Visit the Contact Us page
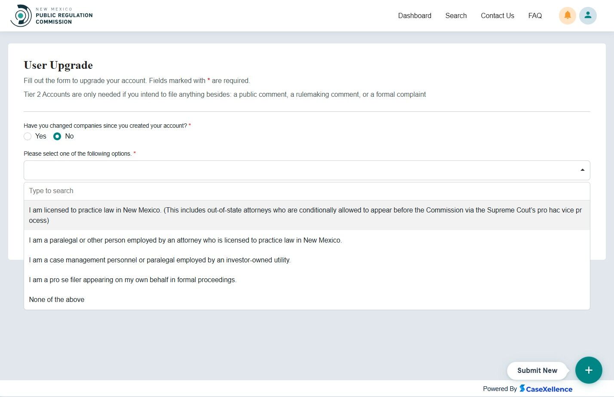The image size is (614, 397). coord(497,15)
